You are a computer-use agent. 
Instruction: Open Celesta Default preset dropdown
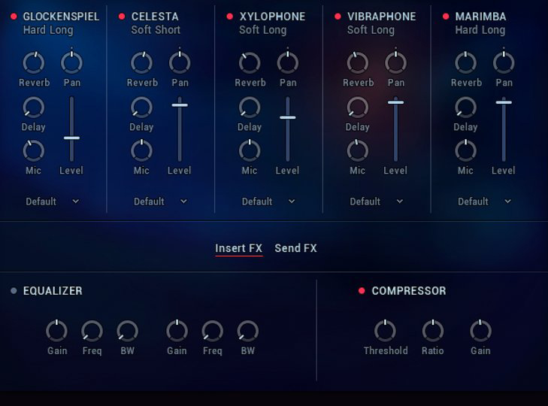click(160, 201)
